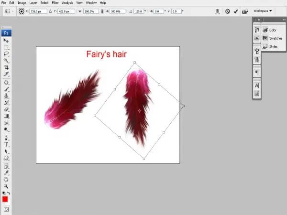Viewport: 287px width, 215px height.
Task: Choose the Lasso tool
Action: tap(6, 54)
